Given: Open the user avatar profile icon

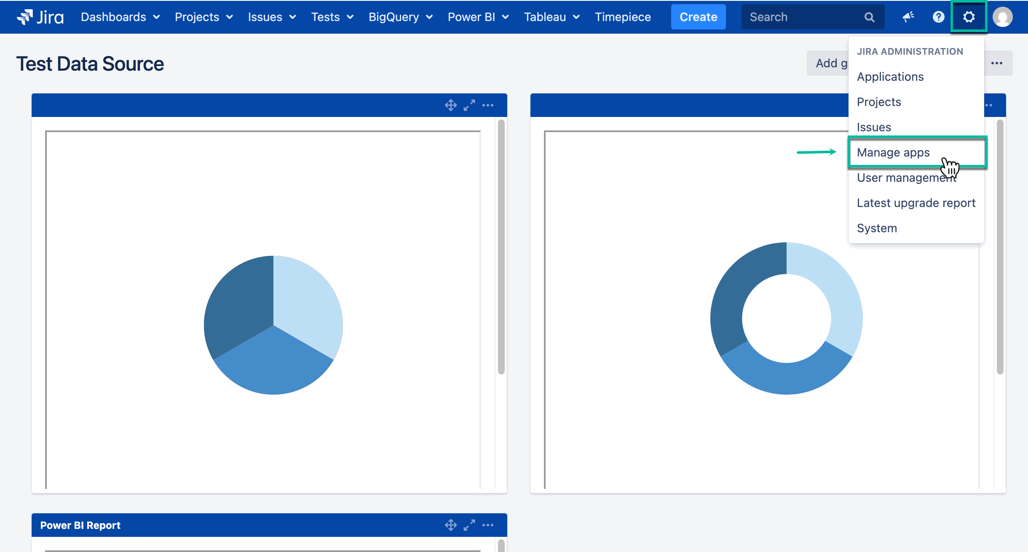Looking at the screenshot, I should [1002, 17].
